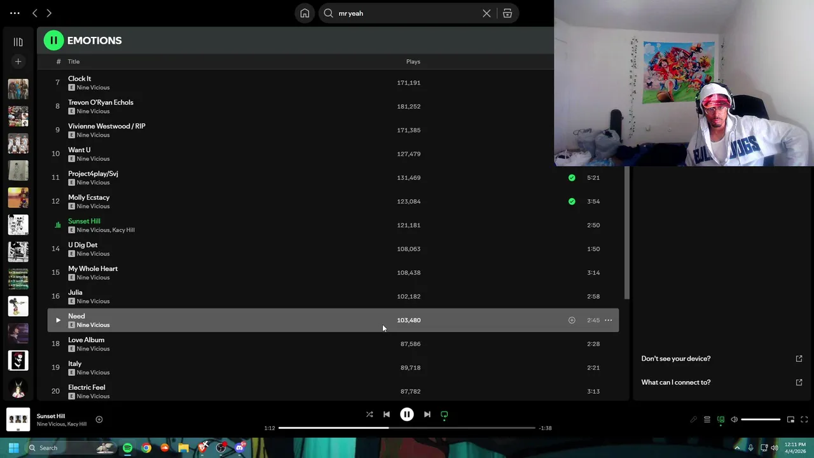Open the Windows Start menu
Screen dimensions: 814x458
pos(13,448)
